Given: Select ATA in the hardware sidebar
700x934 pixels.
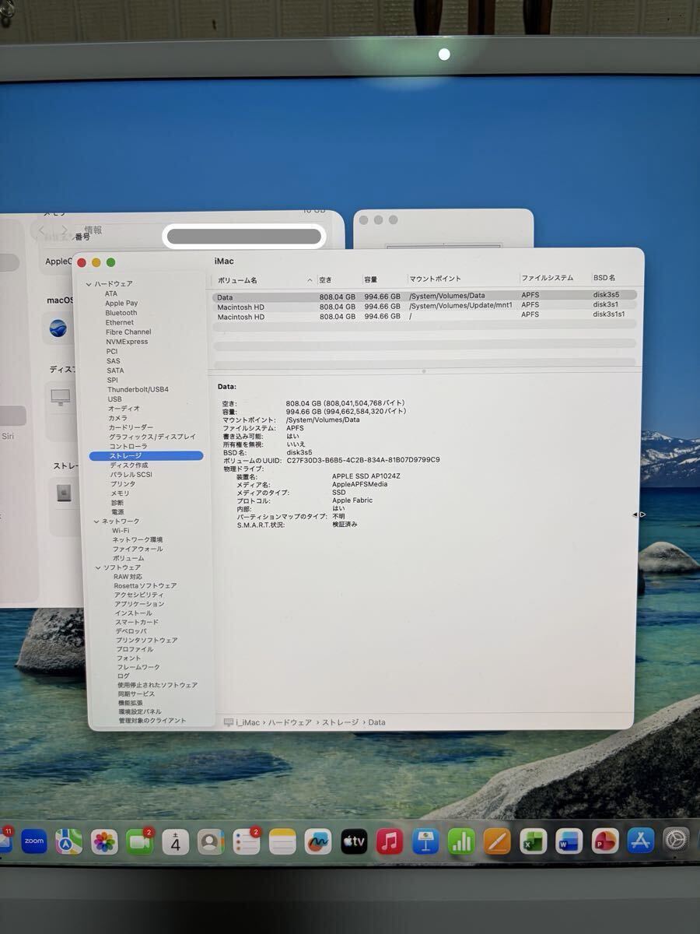Looking at the screenshot, I should (114, 293).
